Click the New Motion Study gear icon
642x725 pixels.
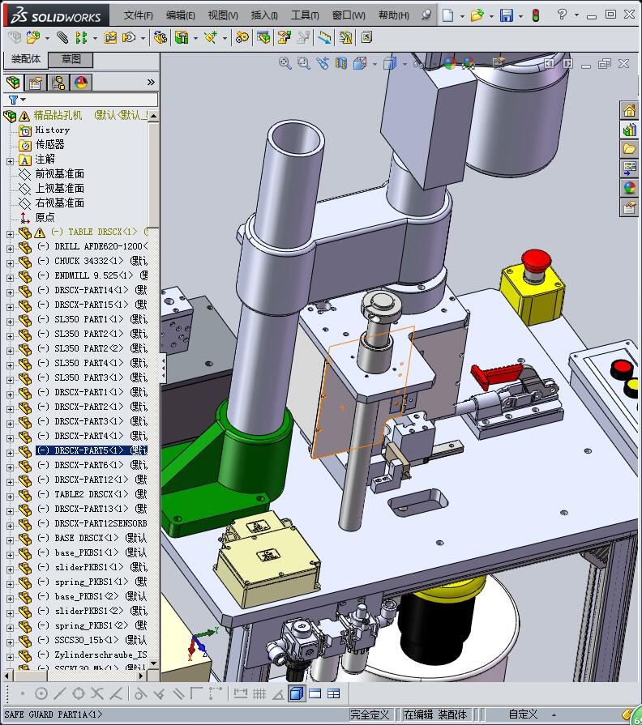(242, 37)
